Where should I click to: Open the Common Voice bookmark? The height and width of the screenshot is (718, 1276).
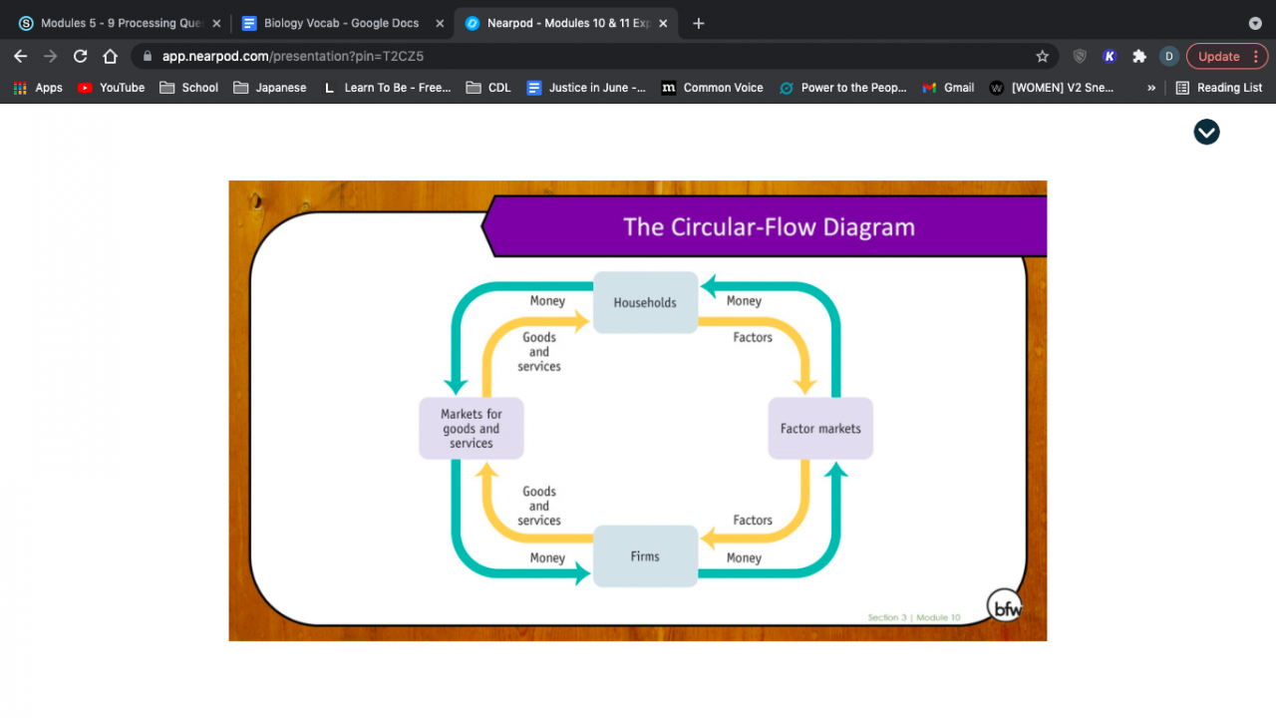(712, 88)
